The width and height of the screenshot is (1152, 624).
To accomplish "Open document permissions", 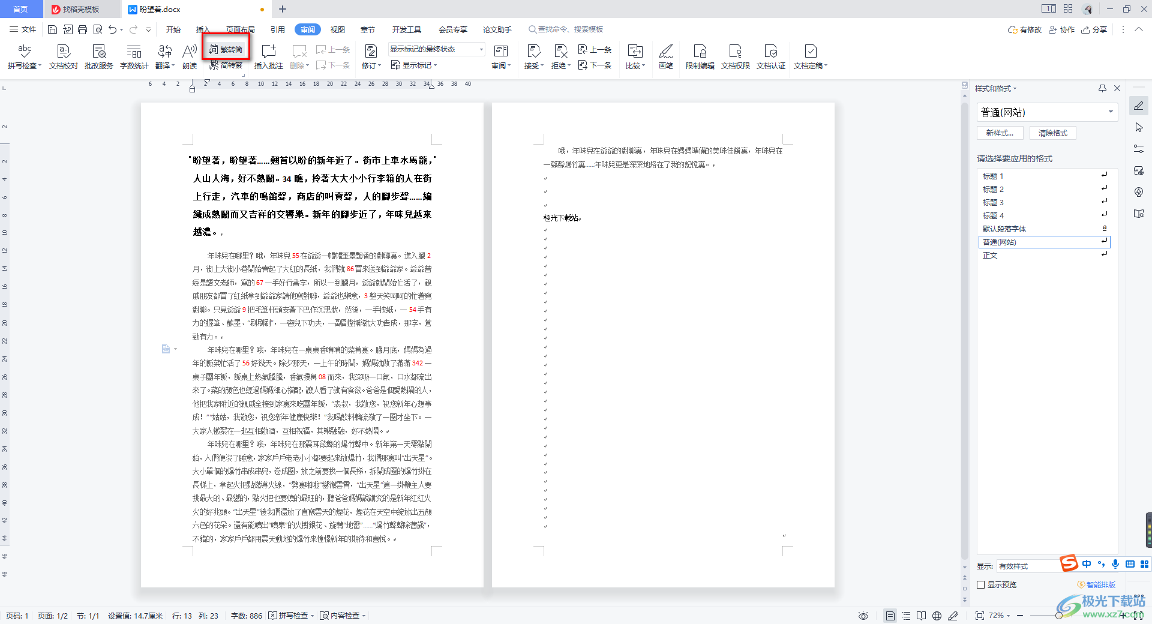I will click(x=736, y=57).
